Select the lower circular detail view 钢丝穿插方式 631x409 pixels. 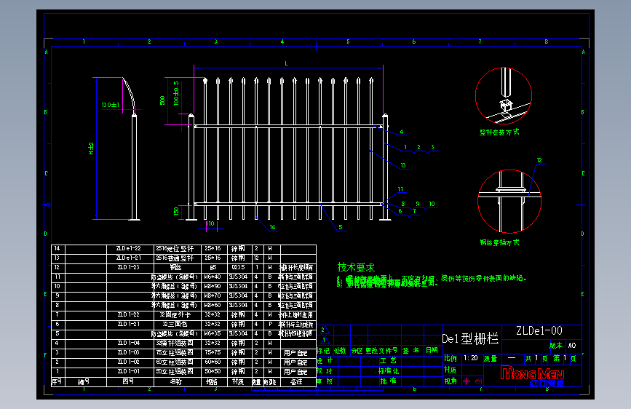point(509,202)
